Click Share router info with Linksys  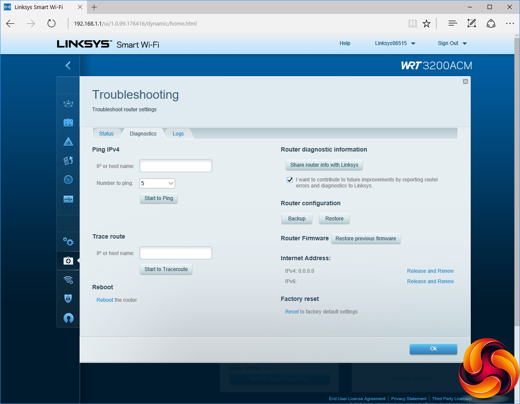pyautogui.click(x=324, y=165)
